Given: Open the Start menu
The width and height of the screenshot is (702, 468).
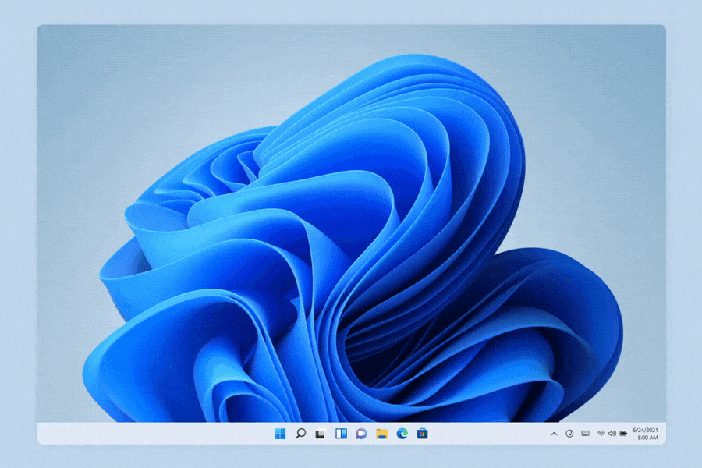Looking at the screenshot, I should click(x=278, y=435).
